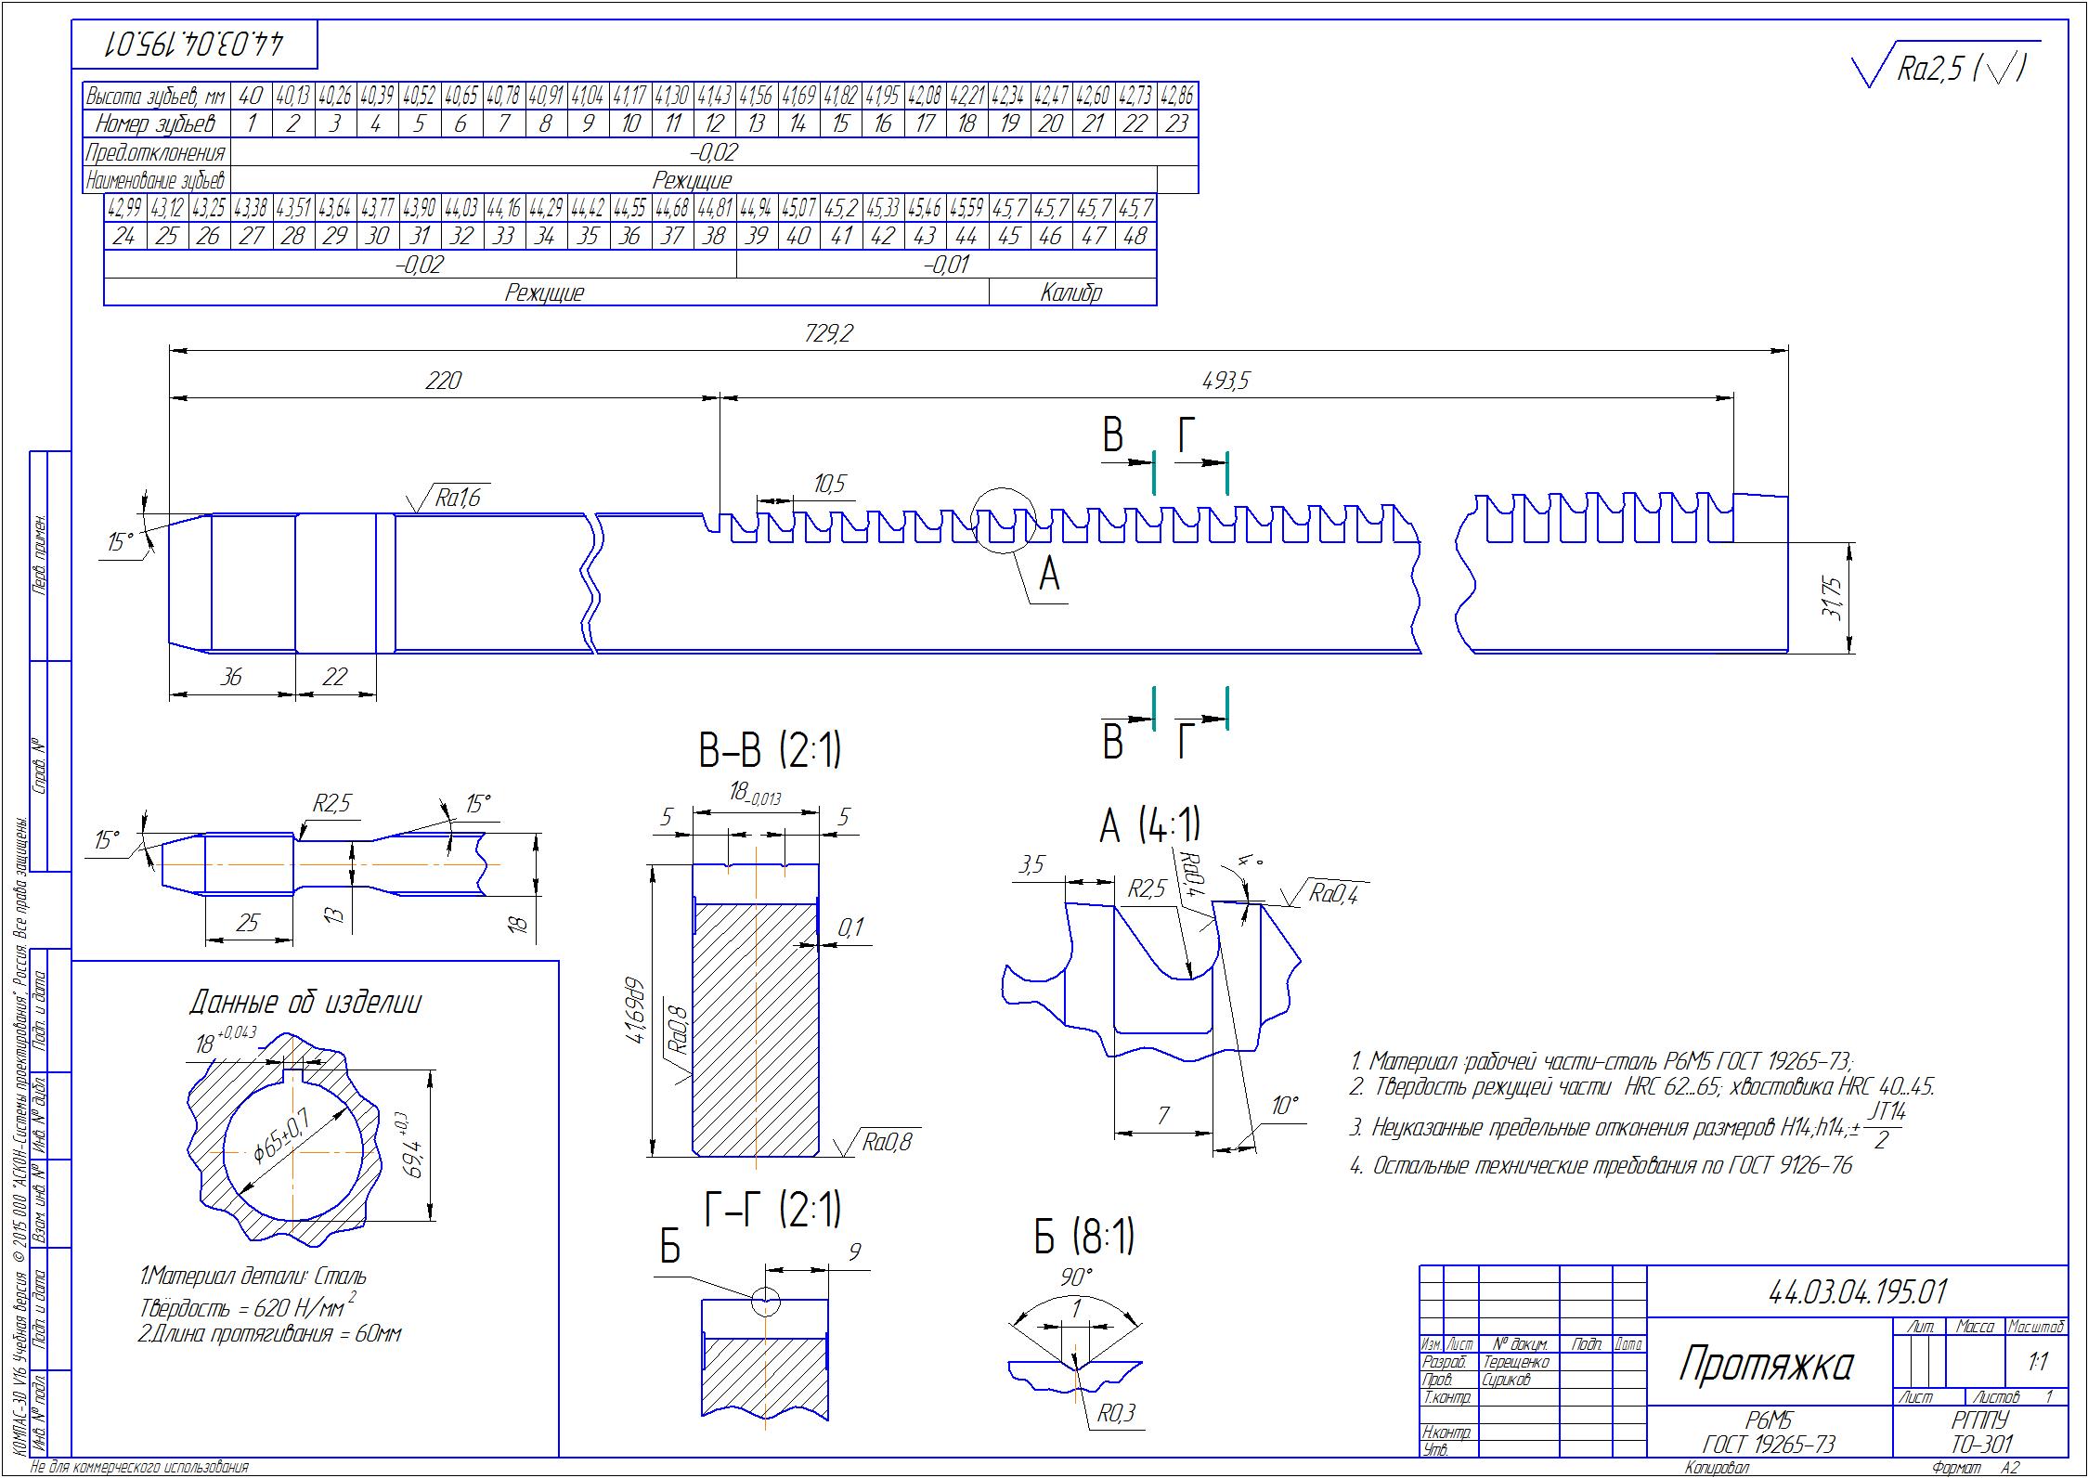
Task: Click the 18+0,043 keyway width
Action: (x=226, y=1041)
